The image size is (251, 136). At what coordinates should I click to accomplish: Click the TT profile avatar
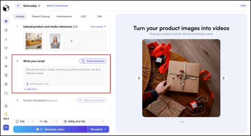tap(6, 127)
